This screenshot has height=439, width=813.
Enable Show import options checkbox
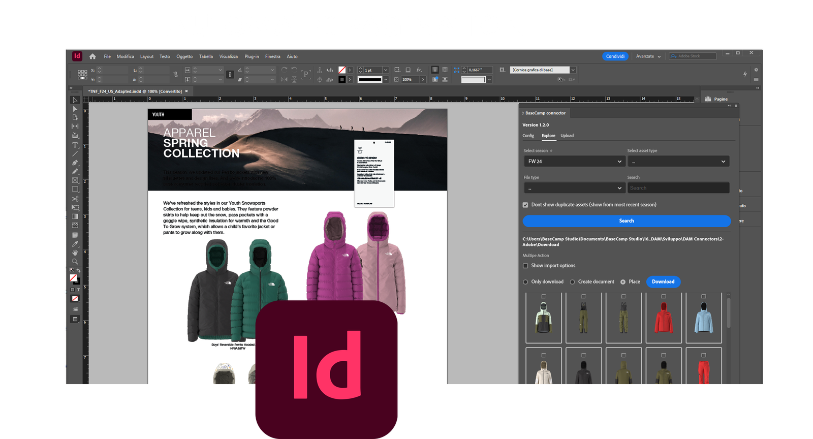(525, 266)
